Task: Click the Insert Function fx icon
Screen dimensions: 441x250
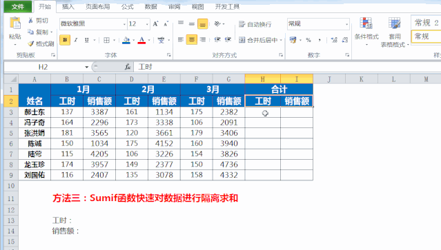Action: tap(128, 67)
